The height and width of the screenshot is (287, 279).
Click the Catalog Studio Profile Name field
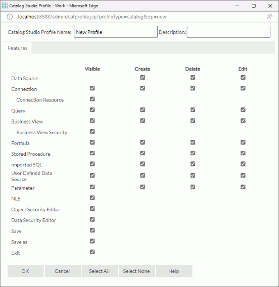coord(116,32)
